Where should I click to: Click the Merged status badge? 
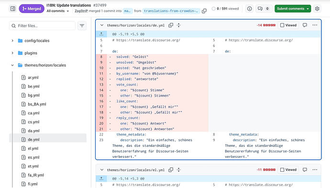(32, 9)
